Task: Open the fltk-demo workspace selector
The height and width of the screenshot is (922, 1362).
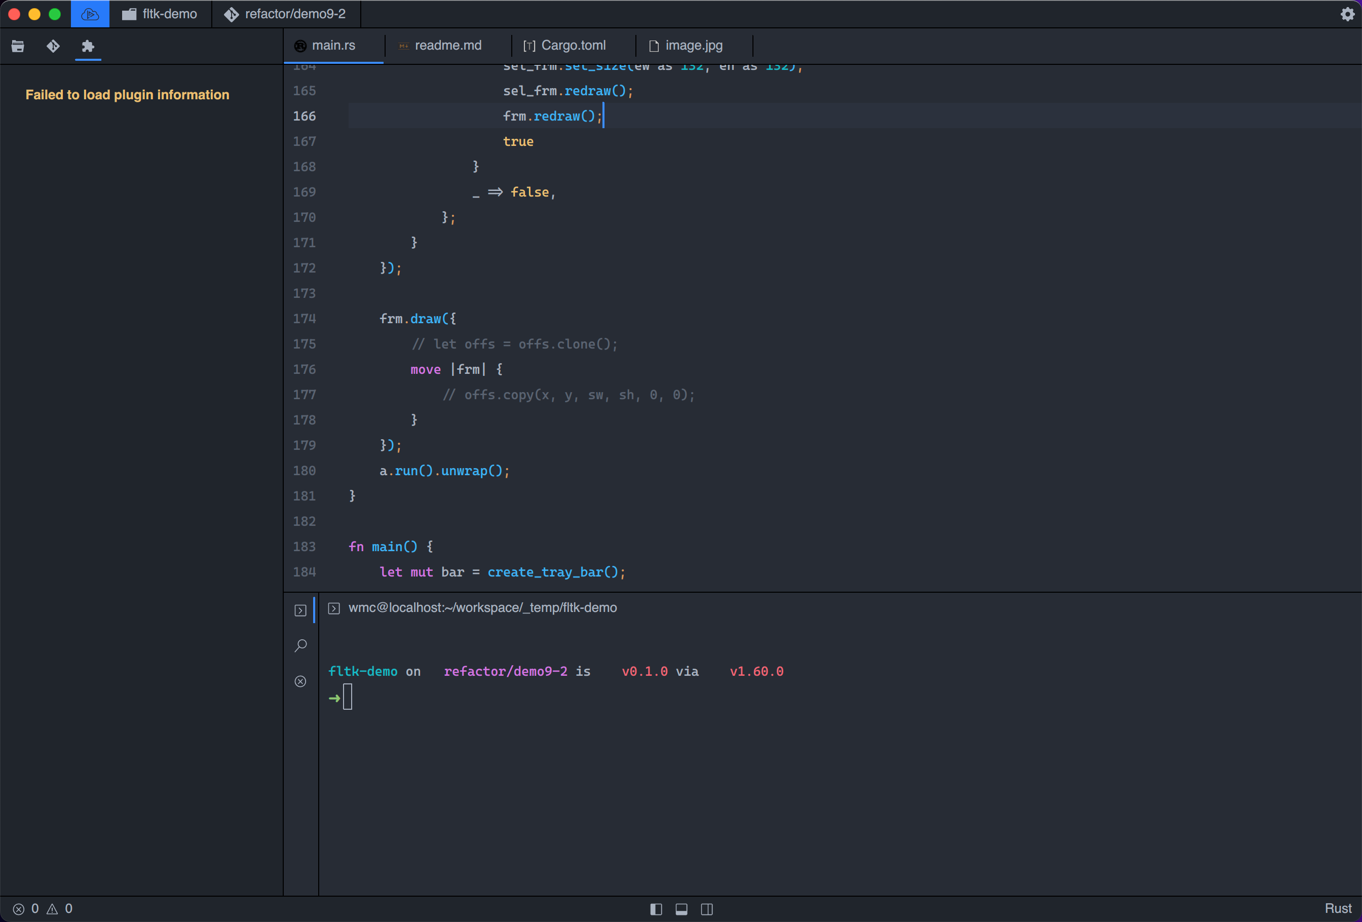Action: [x=160, y=14]
